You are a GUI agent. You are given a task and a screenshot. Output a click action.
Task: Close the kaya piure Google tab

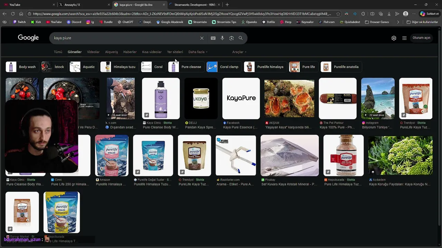164,5
